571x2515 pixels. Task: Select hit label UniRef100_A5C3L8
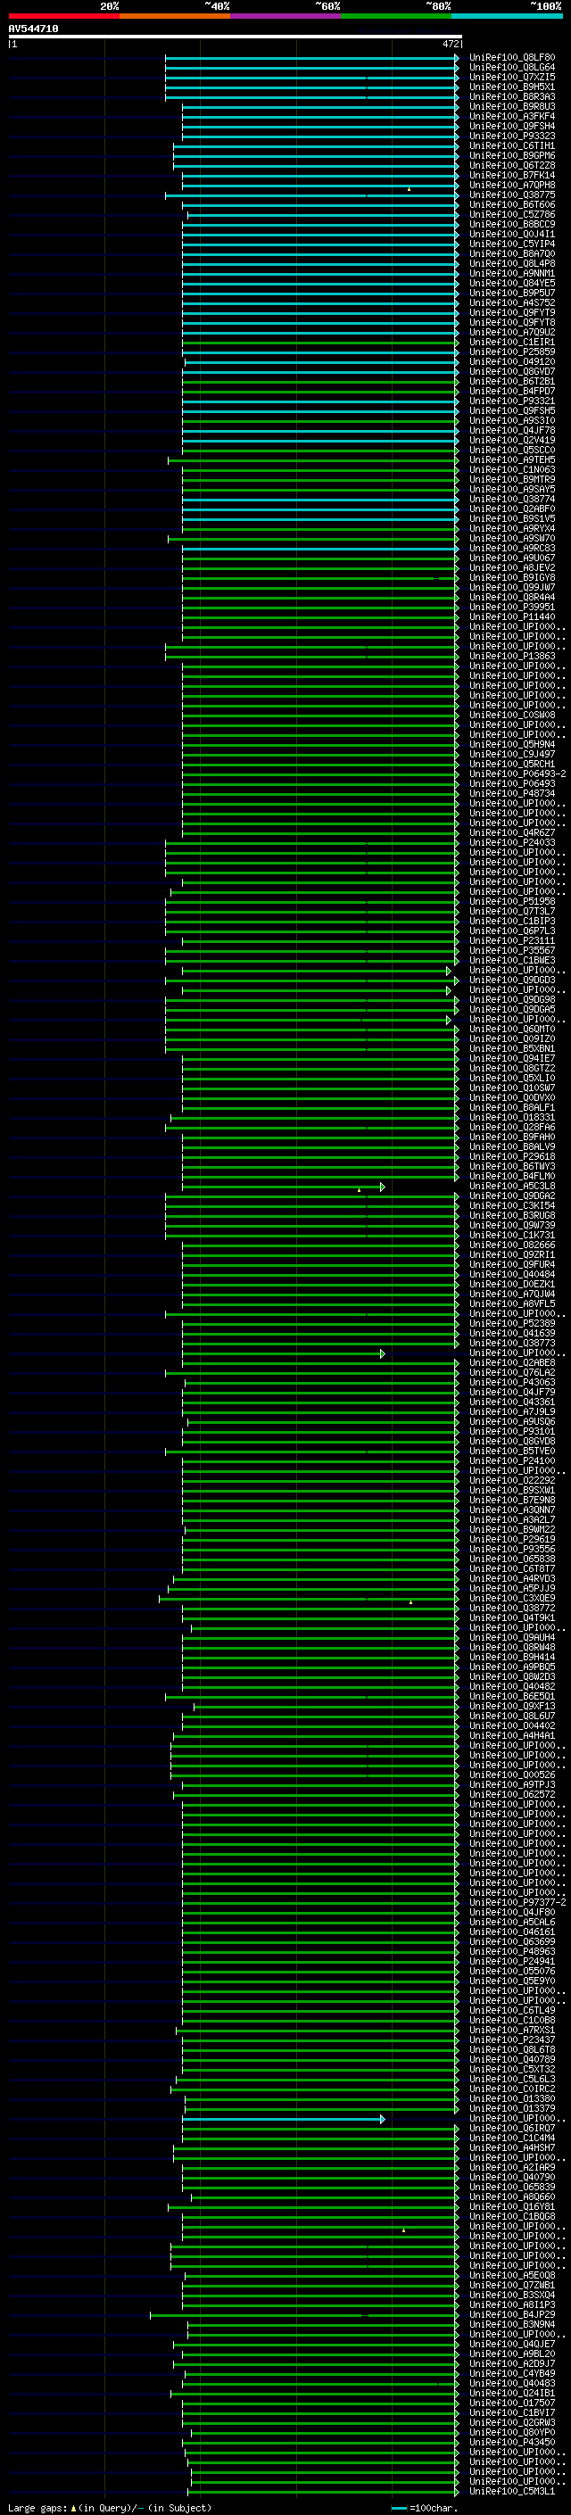(x=512, y=1186)
